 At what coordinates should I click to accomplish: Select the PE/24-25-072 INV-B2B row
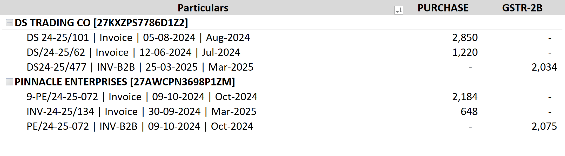point(140,126)
